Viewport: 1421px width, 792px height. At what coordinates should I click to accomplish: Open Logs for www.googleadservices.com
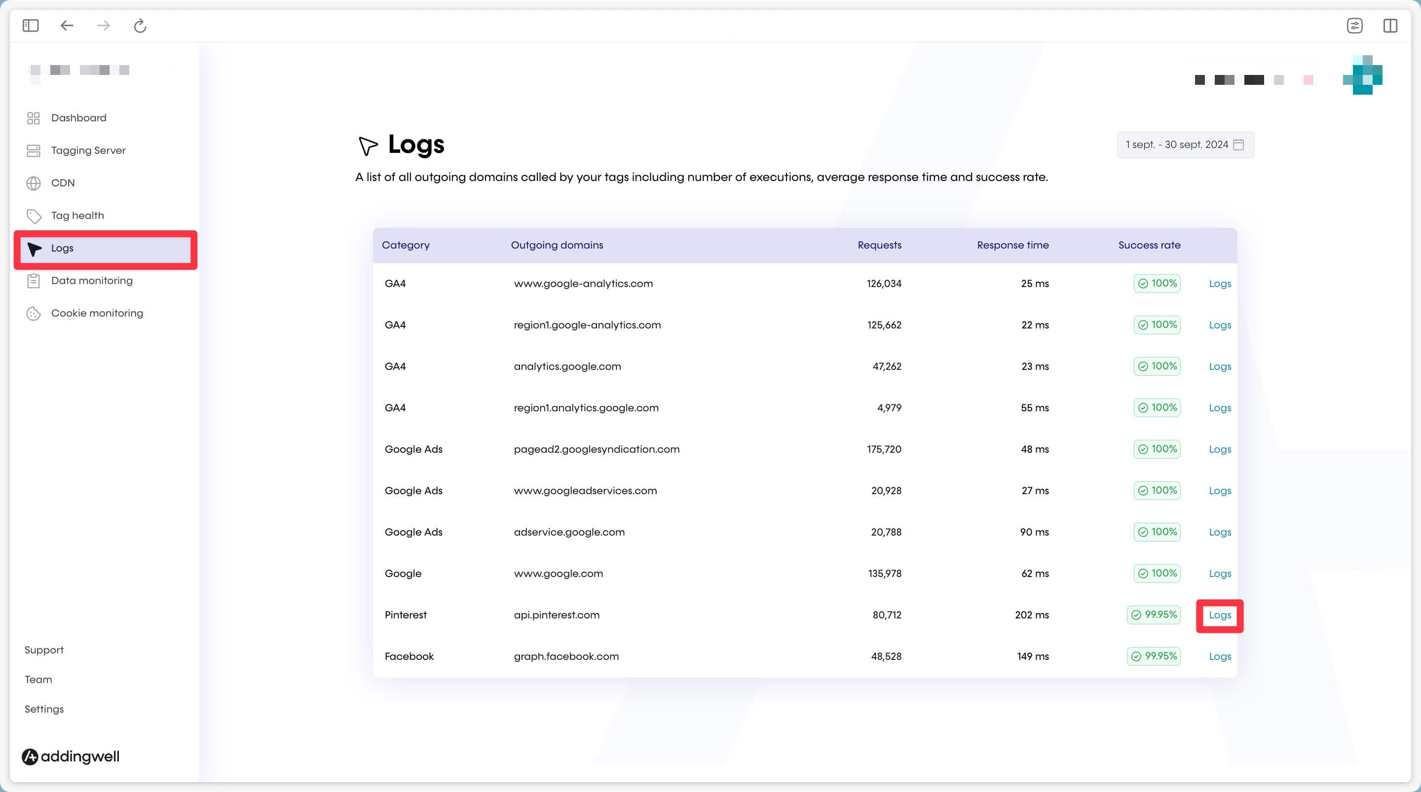pyautogui.click(x=1220, y=490)
